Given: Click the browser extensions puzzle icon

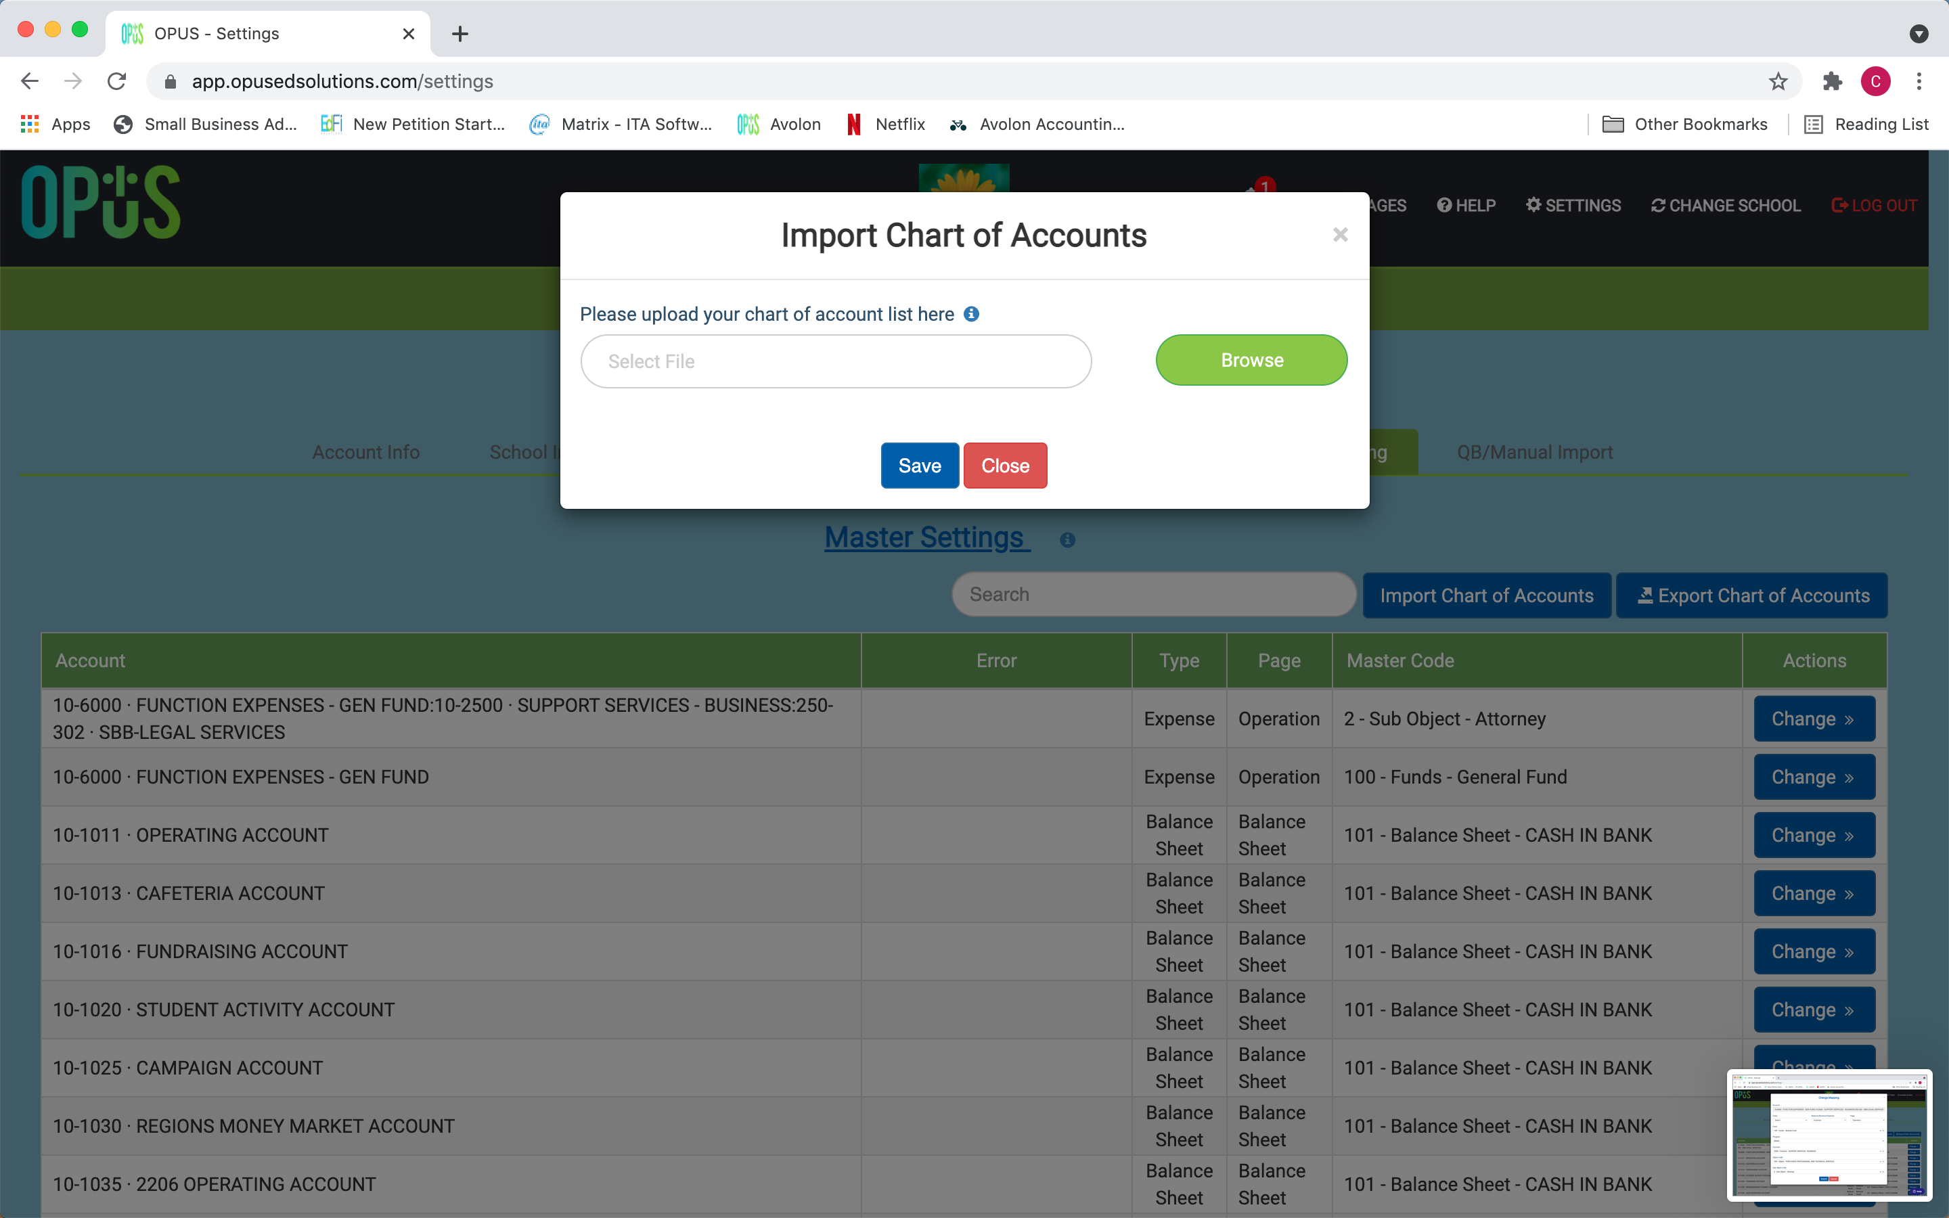Looking at the screenshot, I should coord(1832,81).
